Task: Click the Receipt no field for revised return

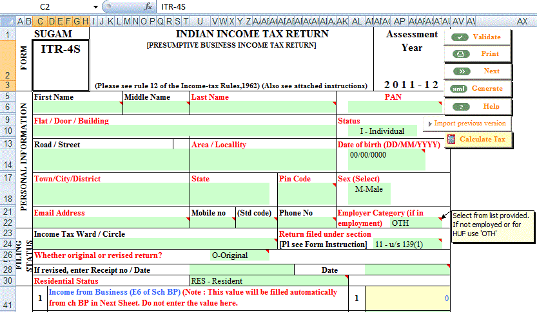Action: [x=242, y=270]
